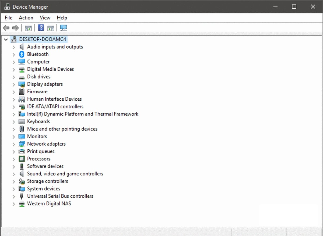Click the Monitors category icon
Screen dimensions: 323x236
click(x=22, y=136)
